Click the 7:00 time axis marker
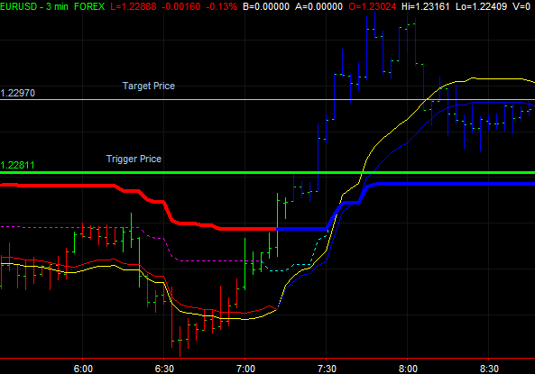Image resolution: width=535 pixels, height=374 pixels. coord(245,369)
